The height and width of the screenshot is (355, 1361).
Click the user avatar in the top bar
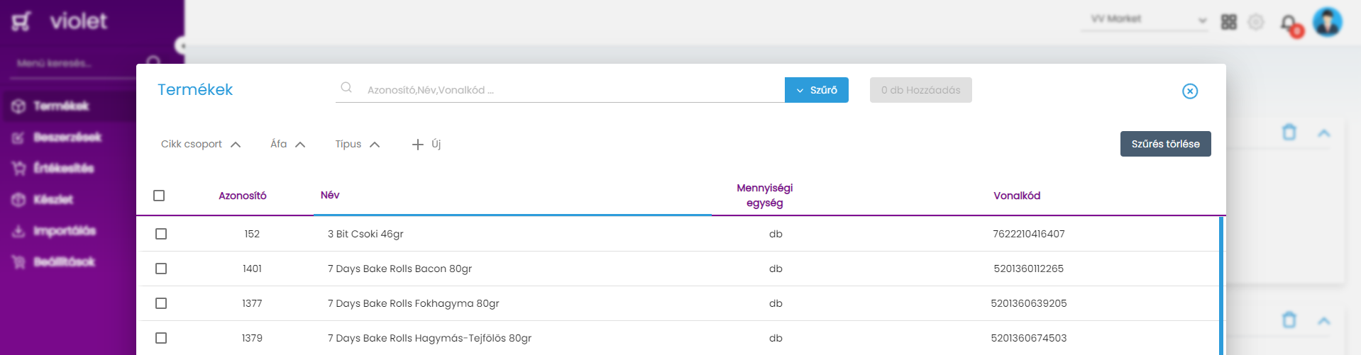1327,22
